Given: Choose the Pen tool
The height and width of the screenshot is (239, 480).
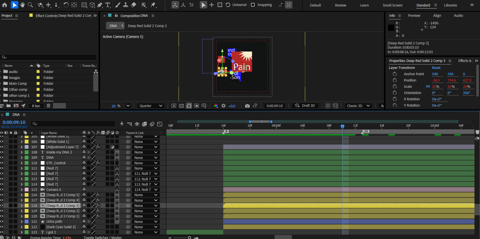Looking at the screenshot, I should tap(100, 5).
